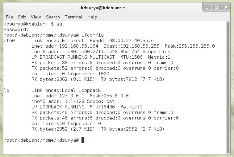Click the Password: prompt line

[x=16, y=29]
